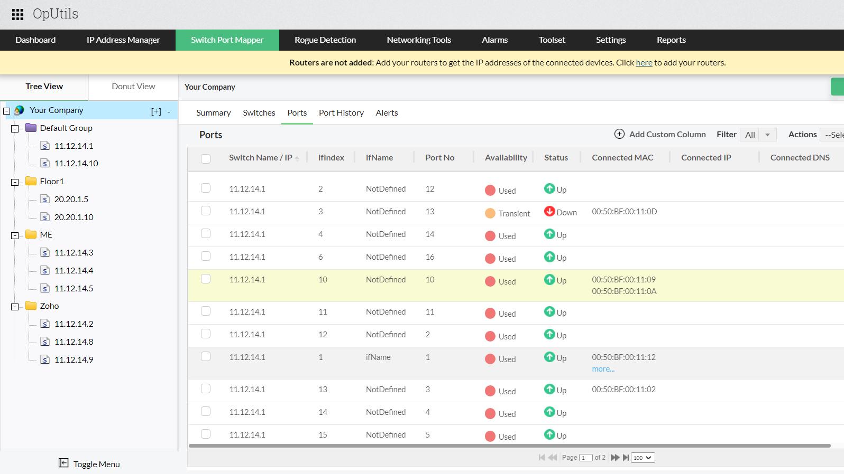Go to the next page arrow

click(614, 458)
